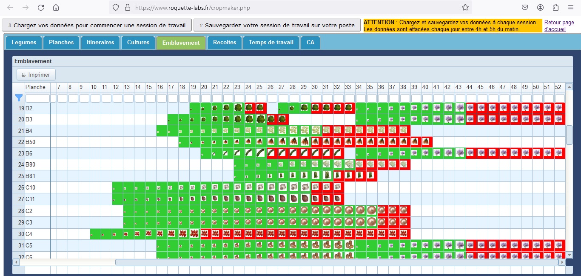Click the Planche column filter field
The image size is (581, 276).
tap(37, 98)
